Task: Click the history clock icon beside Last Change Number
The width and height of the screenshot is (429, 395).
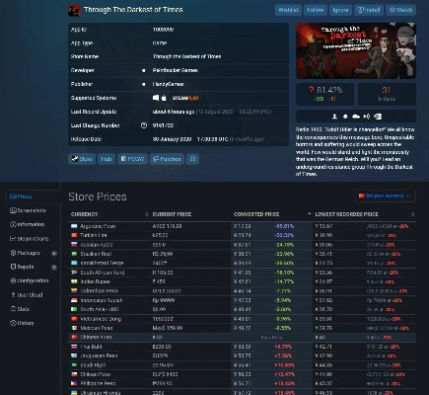Action: point(144,125)
